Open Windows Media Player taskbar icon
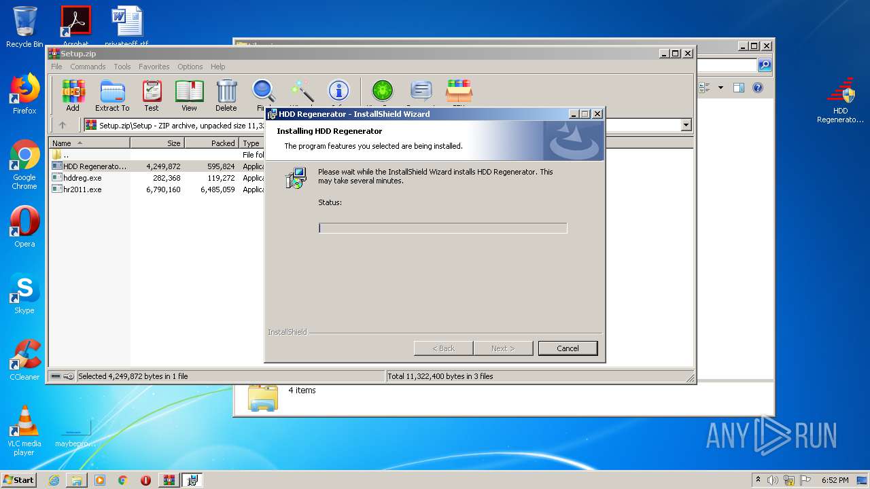 pyautogui.click(x=100, y=480)
